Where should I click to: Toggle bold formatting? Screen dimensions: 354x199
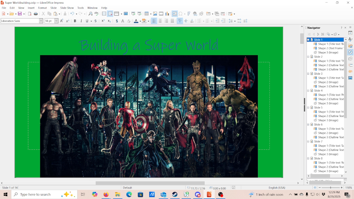click(75, 21)
